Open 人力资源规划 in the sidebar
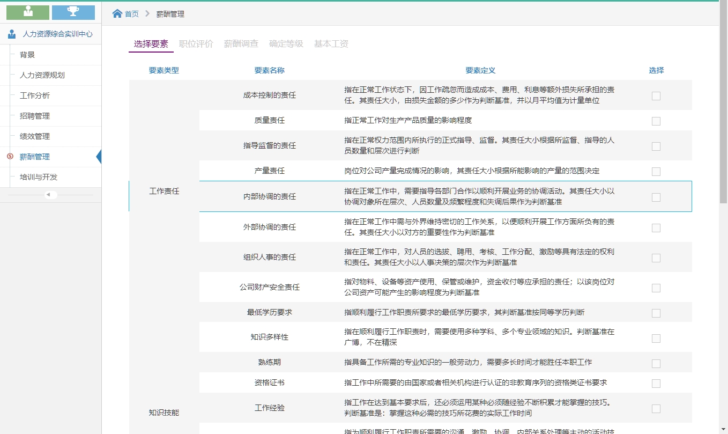Image resolution: width=728 pixels, height=434 pixels. click(42, 75)
